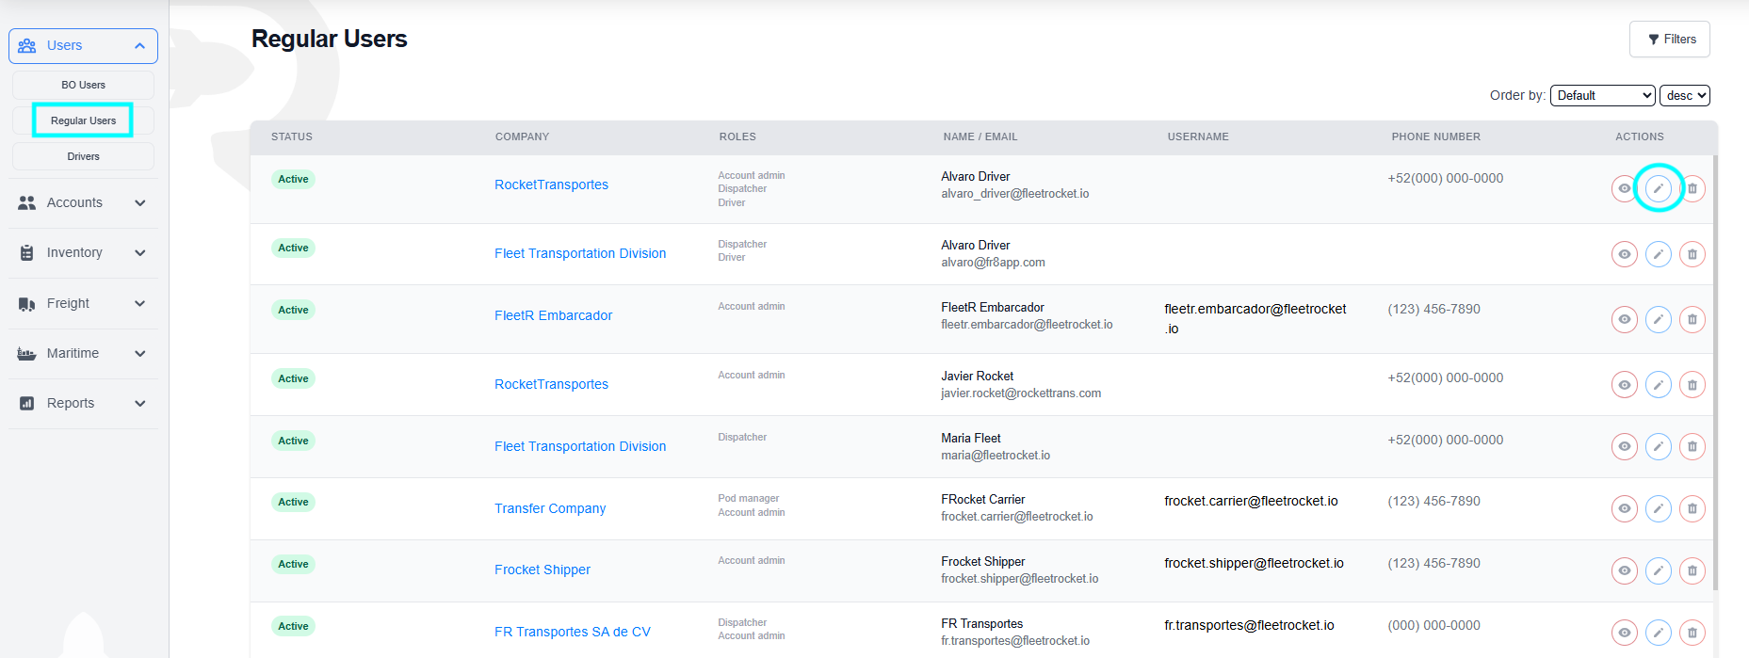Select phone (000) 000-0000 of FR Transportes
Viewport: 1749px width, 658px height.
coord(1433,625)
